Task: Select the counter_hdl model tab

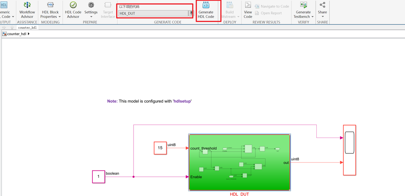Action: [x=27, y=27]
